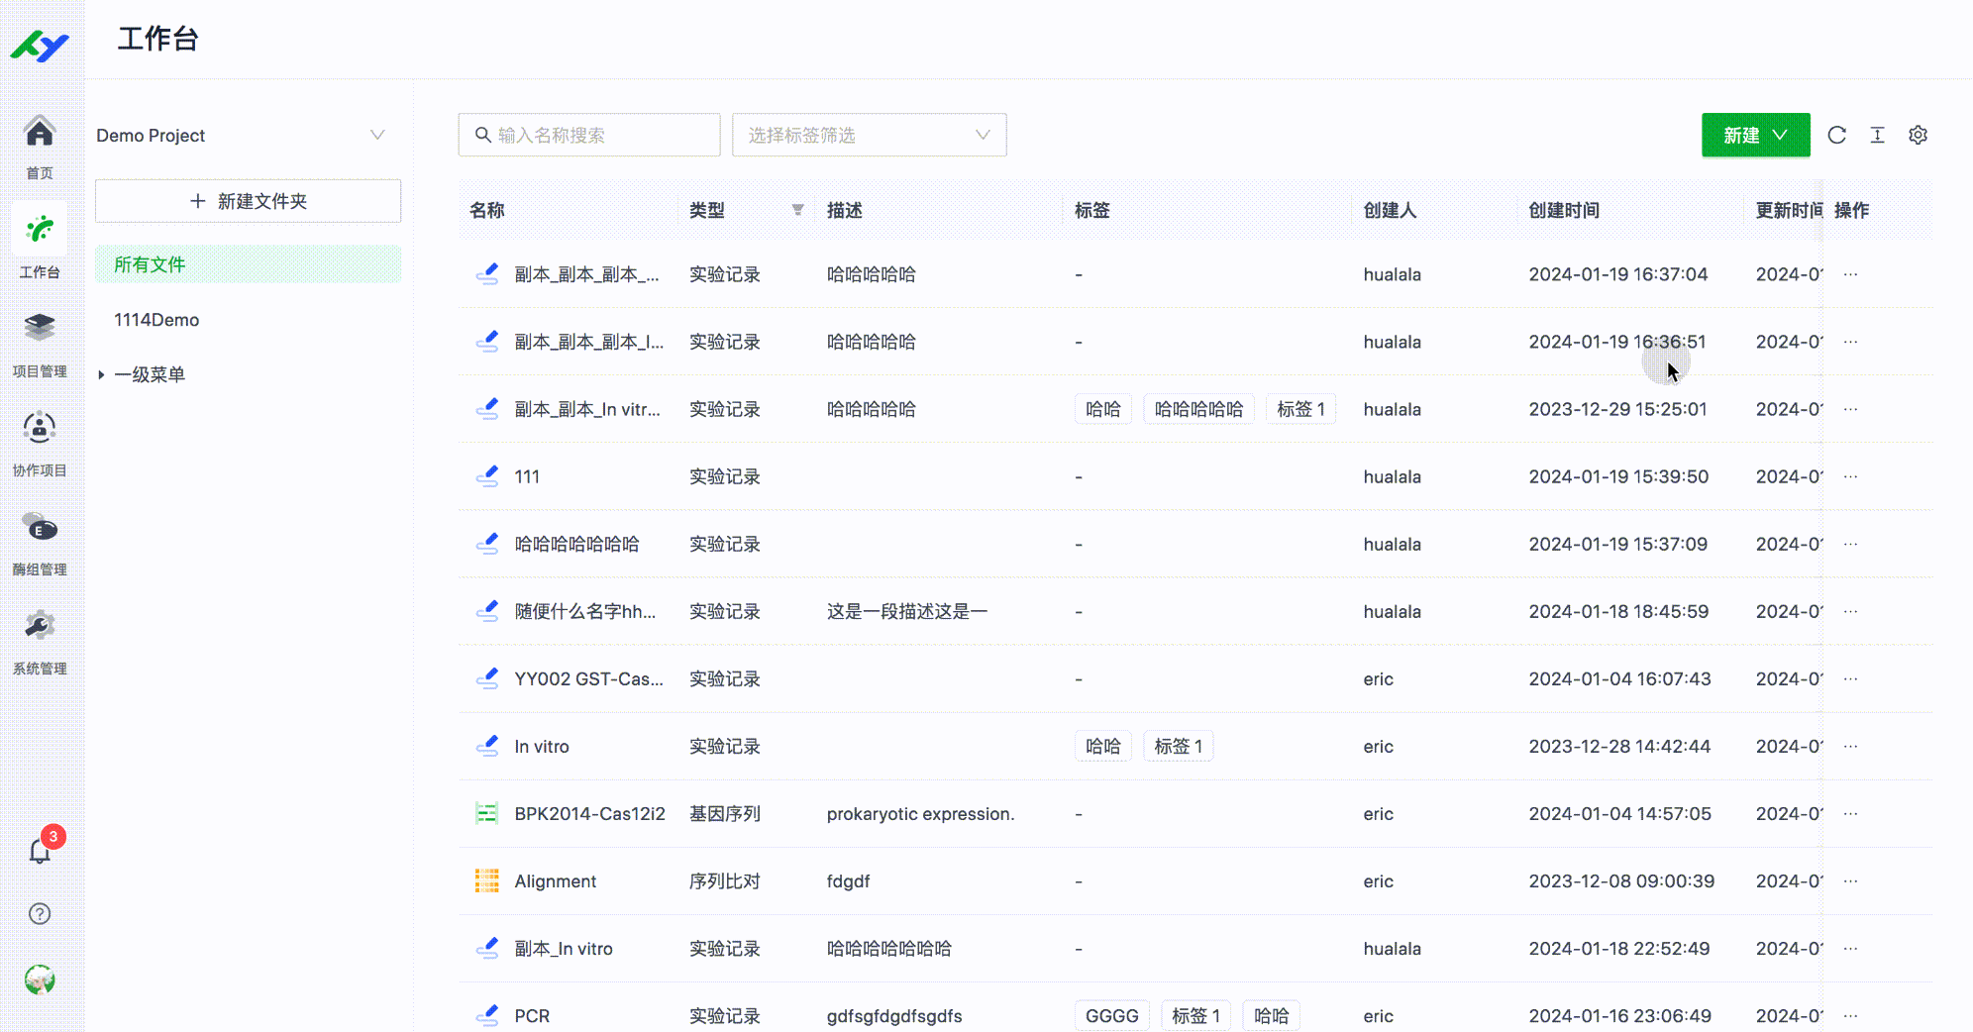This screenshot has height=1032, width=1973.
Task: Open table settings gear icon
Action: point(1918,135)
